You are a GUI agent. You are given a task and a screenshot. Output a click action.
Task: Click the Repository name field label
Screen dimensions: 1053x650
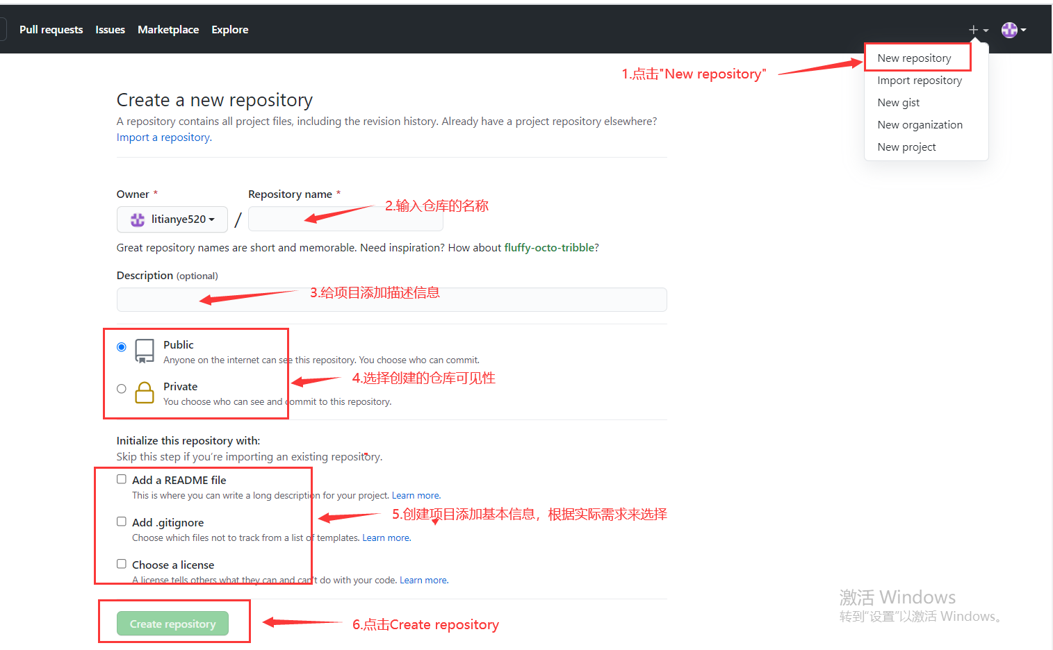click(290, 194)
